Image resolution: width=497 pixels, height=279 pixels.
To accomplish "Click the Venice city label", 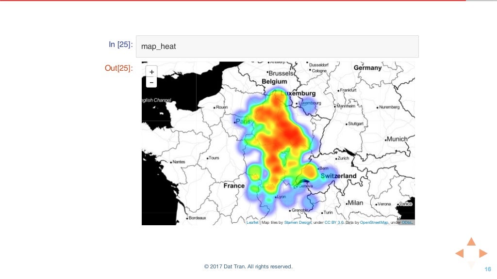I will tap(405, 204).
